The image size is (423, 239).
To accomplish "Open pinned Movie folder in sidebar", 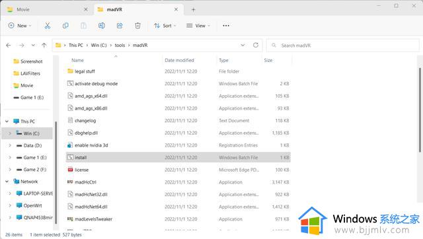I will 24,85.
